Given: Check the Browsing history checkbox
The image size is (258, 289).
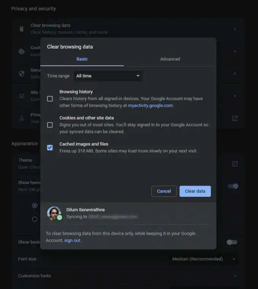Looking at the screenshot, I should click(50, 99).
